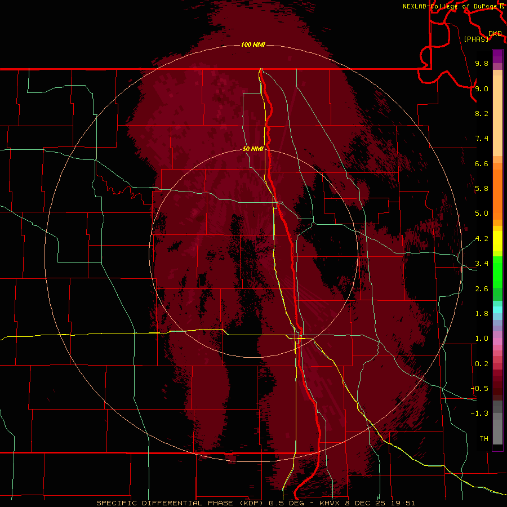Image resolution: width=507 pixels, height=507 pixels.
Task: Click the 1.0 value on color scale
Action: pyautogui.click(x=482, y=339)
